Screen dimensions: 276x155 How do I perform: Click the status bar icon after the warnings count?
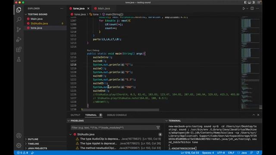[33, 153]
